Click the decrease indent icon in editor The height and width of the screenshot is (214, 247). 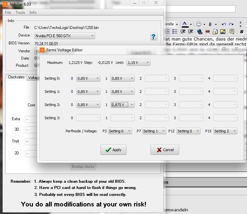click(183, 32)
